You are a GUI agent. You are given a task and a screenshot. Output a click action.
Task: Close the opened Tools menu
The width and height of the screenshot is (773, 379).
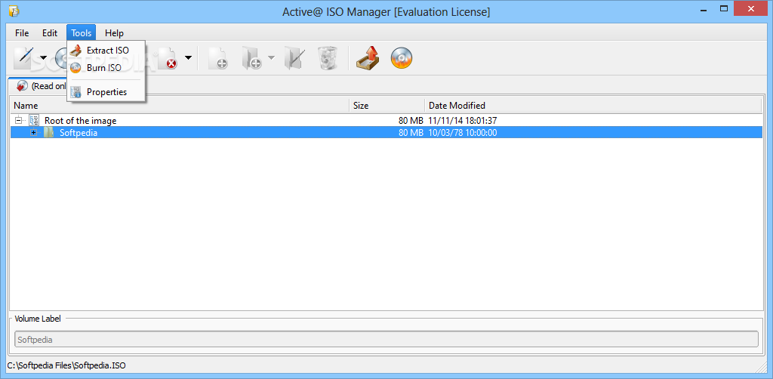point(82,33)
